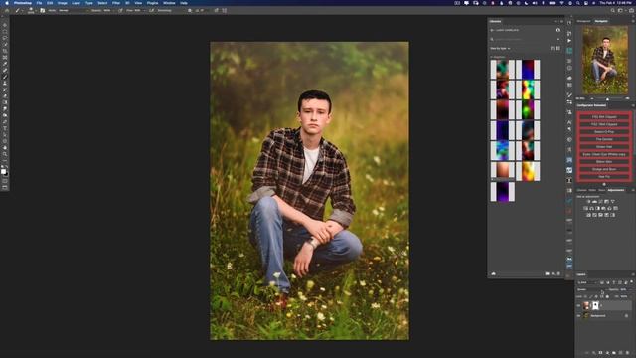The width and height of the screenshot is (636, 358).
Task: Switch to the Adjustments tab
Action: pyautogui.click(x=616, y=190)
